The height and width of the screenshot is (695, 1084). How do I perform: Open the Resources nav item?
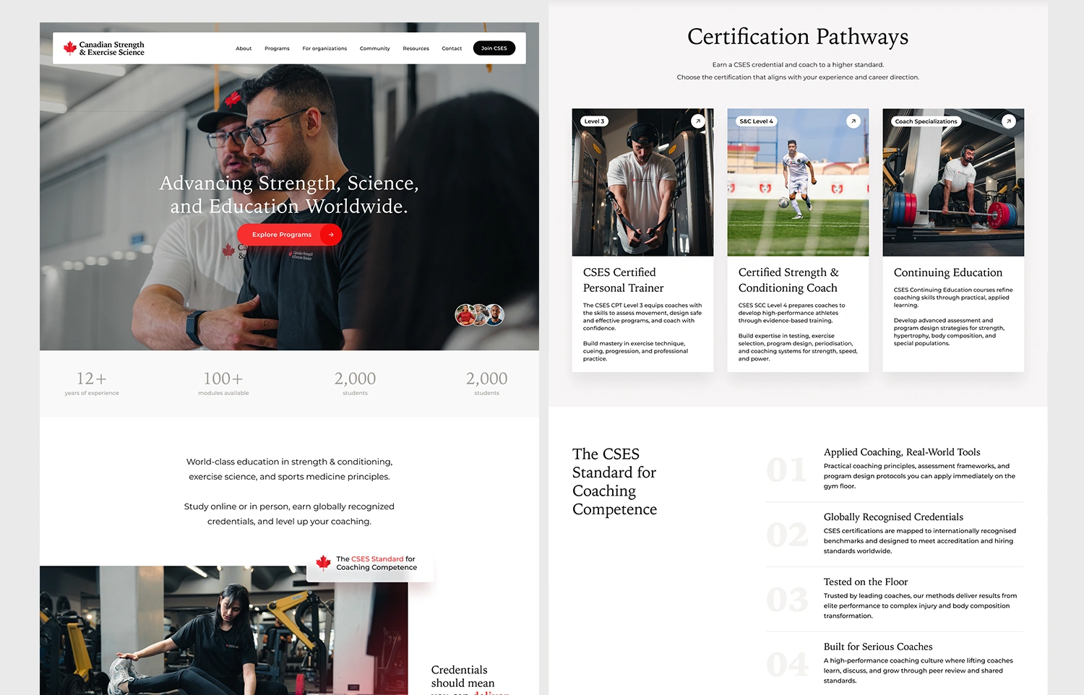point(416,48)
